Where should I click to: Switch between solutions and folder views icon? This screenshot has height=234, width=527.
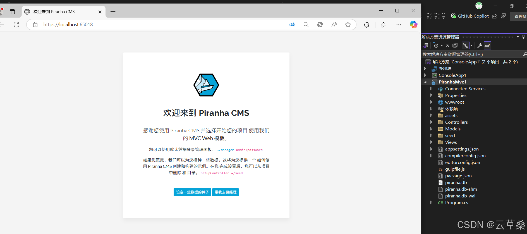[425, 46]
